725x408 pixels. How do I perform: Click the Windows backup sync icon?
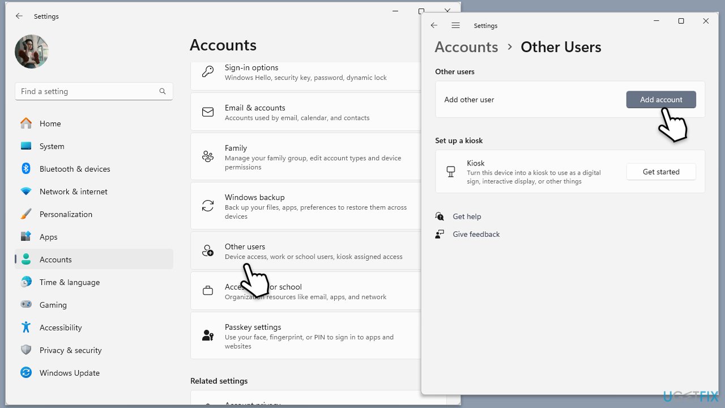point(208,206)
